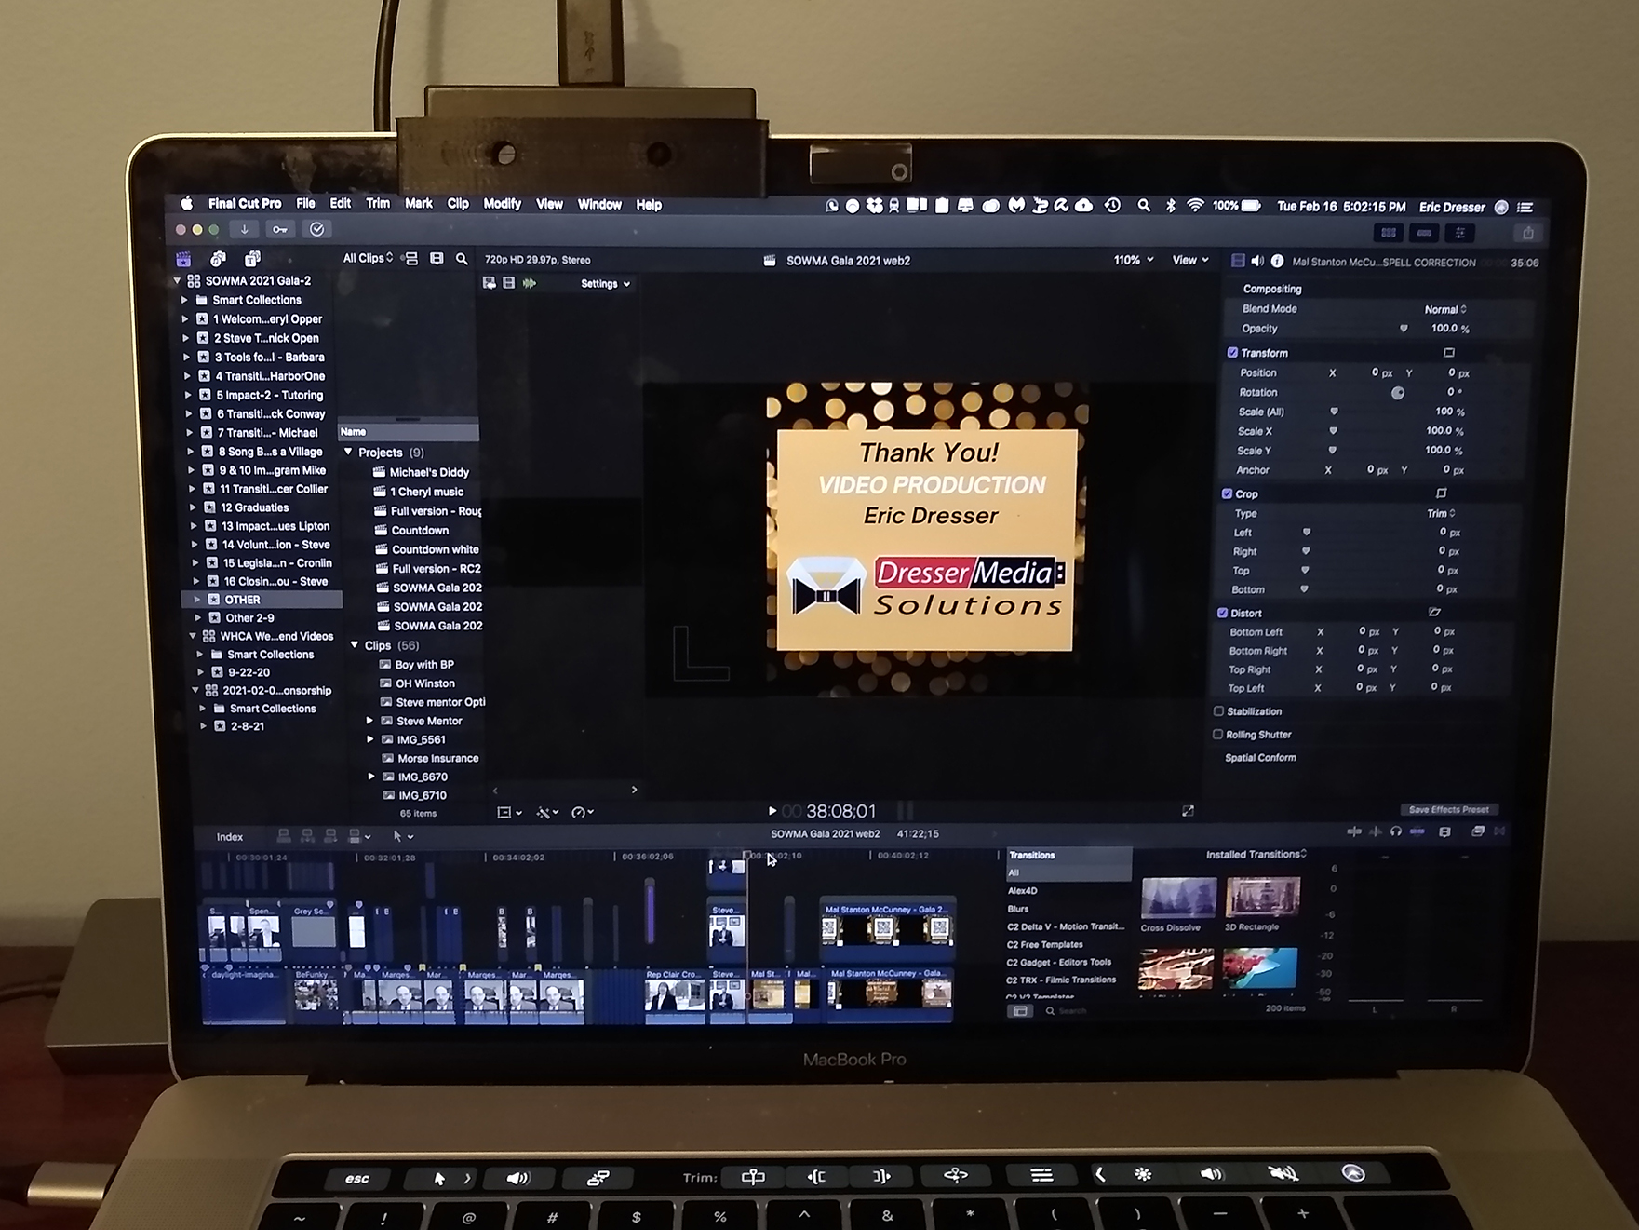
Task: Open the Info inspector icon
Action: pos(1277,262)
